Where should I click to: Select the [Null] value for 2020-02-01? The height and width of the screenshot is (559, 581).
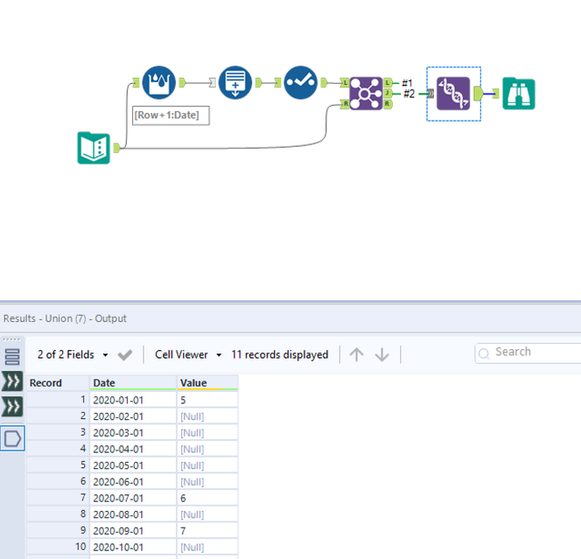[x=207, y=416]
